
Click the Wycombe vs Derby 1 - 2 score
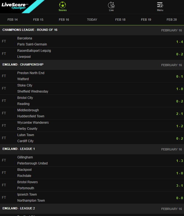[179, 126]
